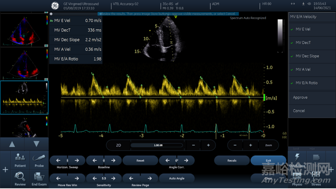The height and width of the screenshot is (189, 336).
Task: Show next thumbnails with down triangle
Action: tap(36, 144)
